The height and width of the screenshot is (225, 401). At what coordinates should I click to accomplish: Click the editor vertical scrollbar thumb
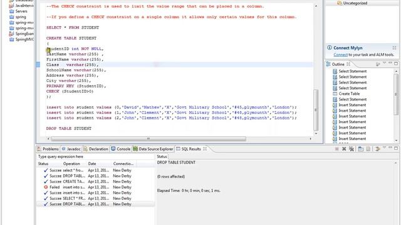point(316,110)
